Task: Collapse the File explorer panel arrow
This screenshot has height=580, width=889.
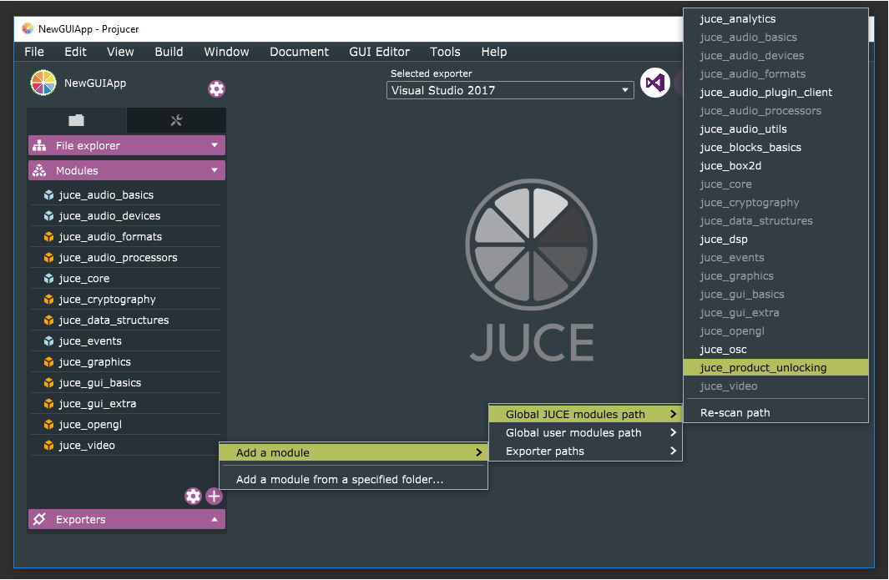Action: [x=215, y=145]
